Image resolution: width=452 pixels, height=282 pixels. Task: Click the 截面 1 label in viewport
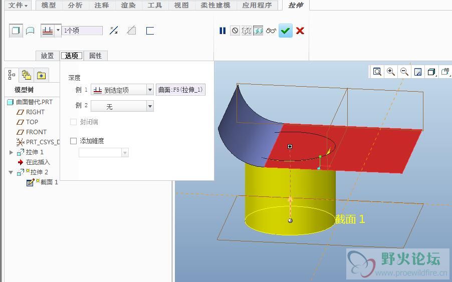(x=350, y=219)
